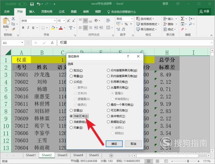
Task: Click the 取消 Cancel button
Action: pyautogui.click(x=133, y=144)
